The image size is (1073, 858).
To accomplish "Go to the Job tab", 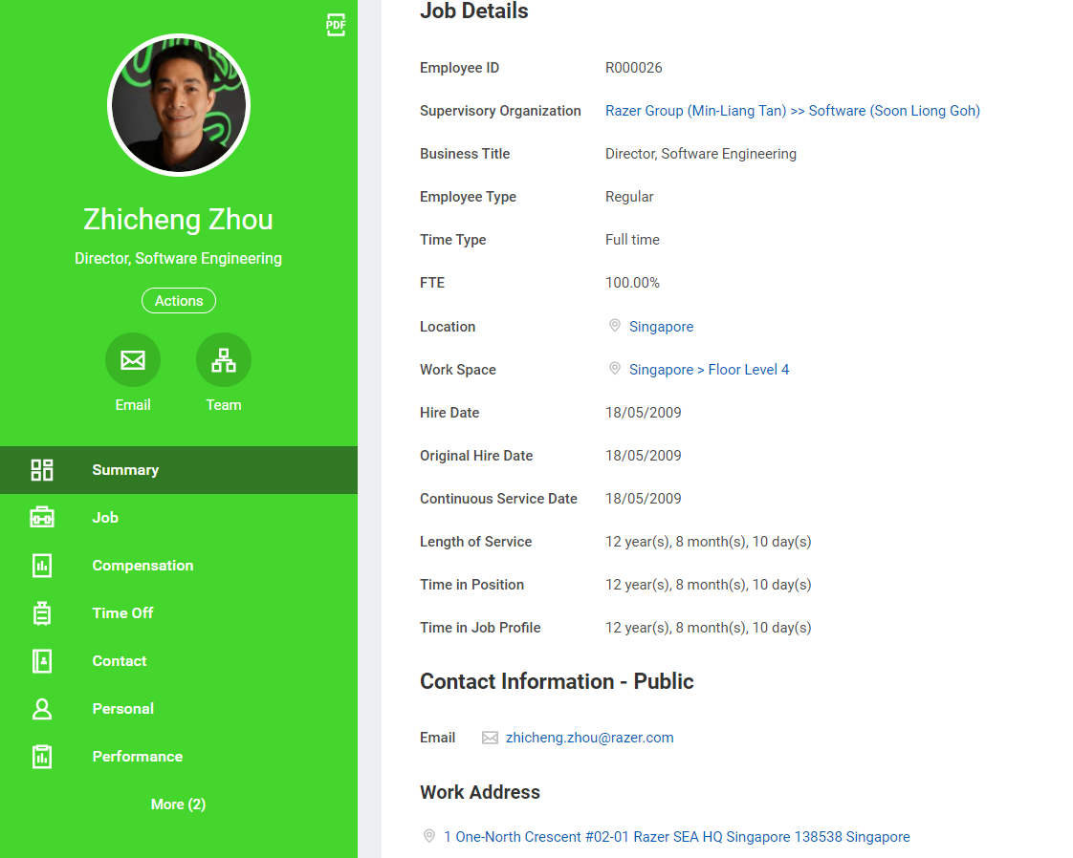I will (179, 518).
